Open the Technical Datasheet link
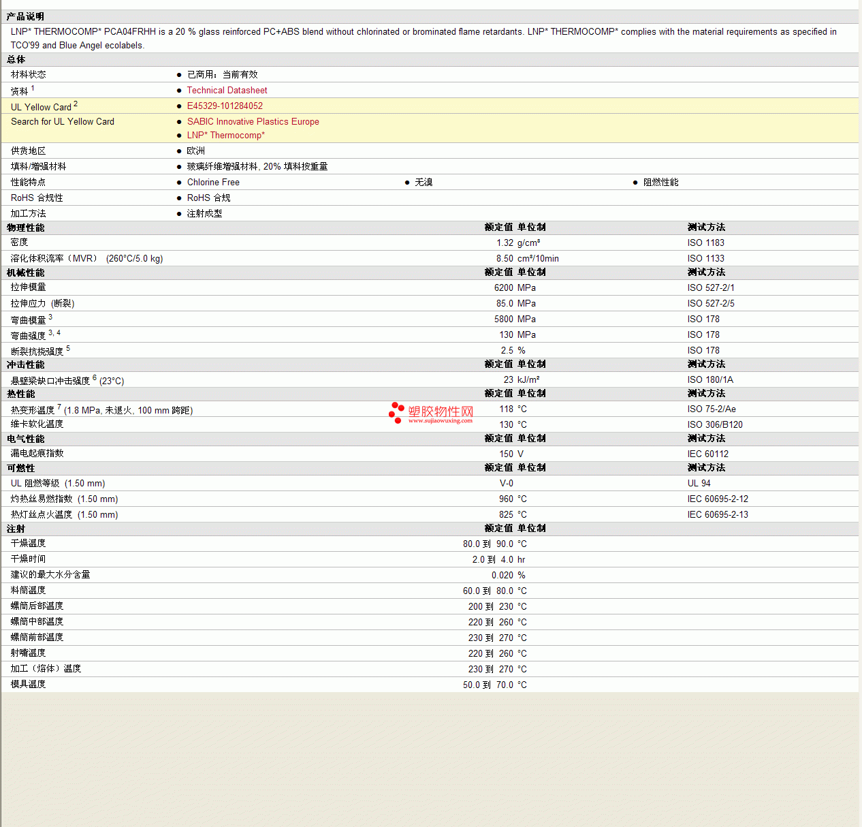The height and width of the screenshot is (827, 862). pos(227,90)
